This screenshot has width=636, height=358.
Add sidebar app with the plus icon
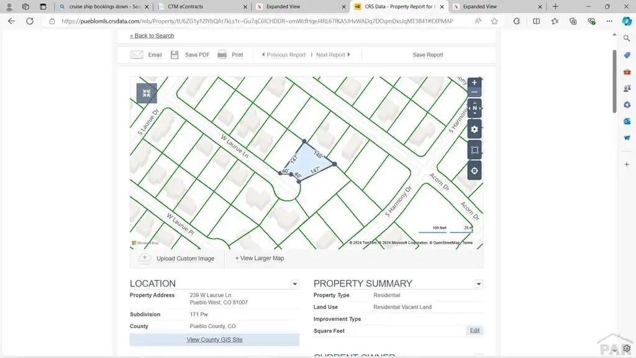(627, 164)
